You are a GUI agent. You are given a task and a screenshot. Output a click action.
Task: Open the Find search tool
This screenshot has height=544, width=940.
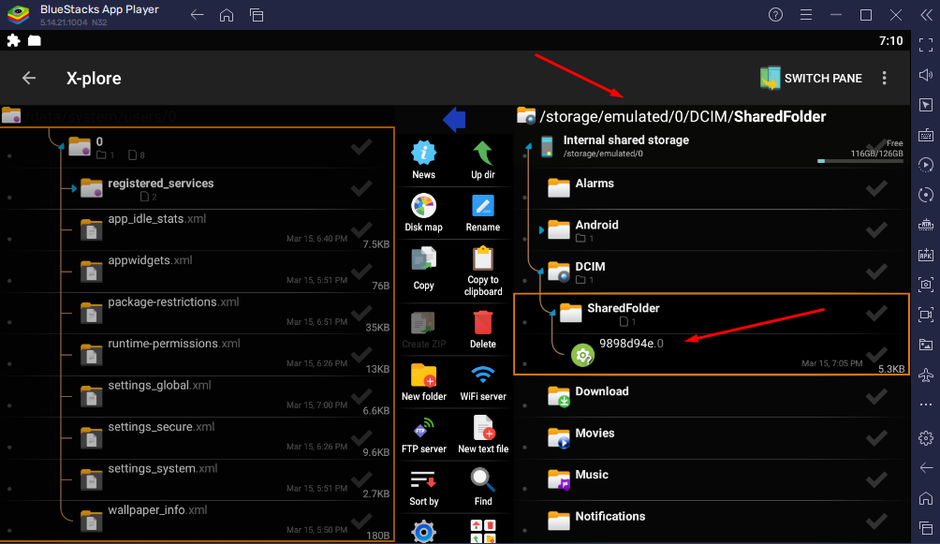point(482,487)
